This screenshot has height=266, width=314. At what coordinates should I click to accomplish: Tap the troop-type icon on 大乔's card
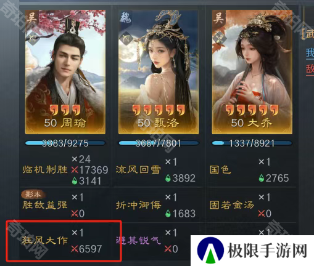click(x=219, y=38)
